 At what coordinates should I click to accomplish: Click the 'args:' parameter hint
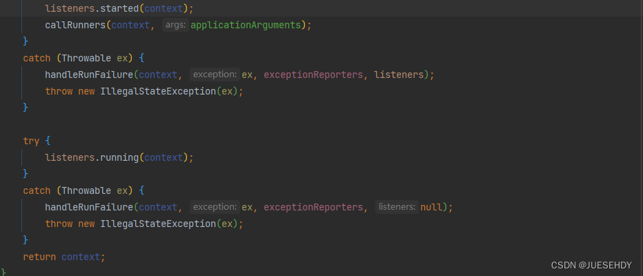tap(175, 25)
